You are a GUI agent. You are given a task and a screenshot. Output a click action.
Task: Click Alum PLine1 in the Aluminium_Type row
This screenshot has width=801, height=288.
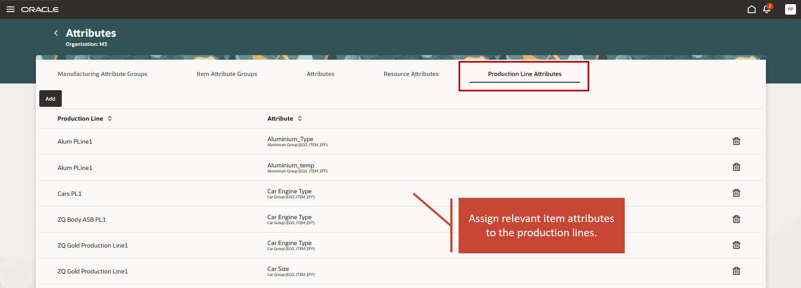[x=75, y=141]
